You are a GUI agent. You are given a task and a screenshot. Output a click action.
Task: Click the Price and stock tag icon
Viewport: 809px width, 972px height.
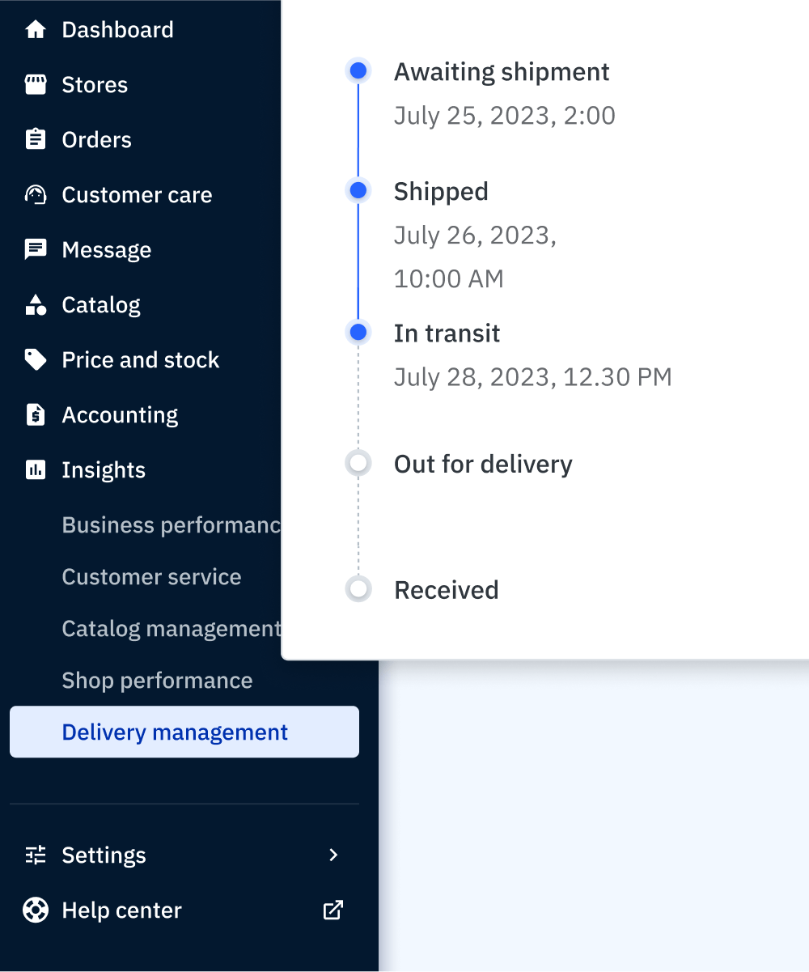point(36,360)
